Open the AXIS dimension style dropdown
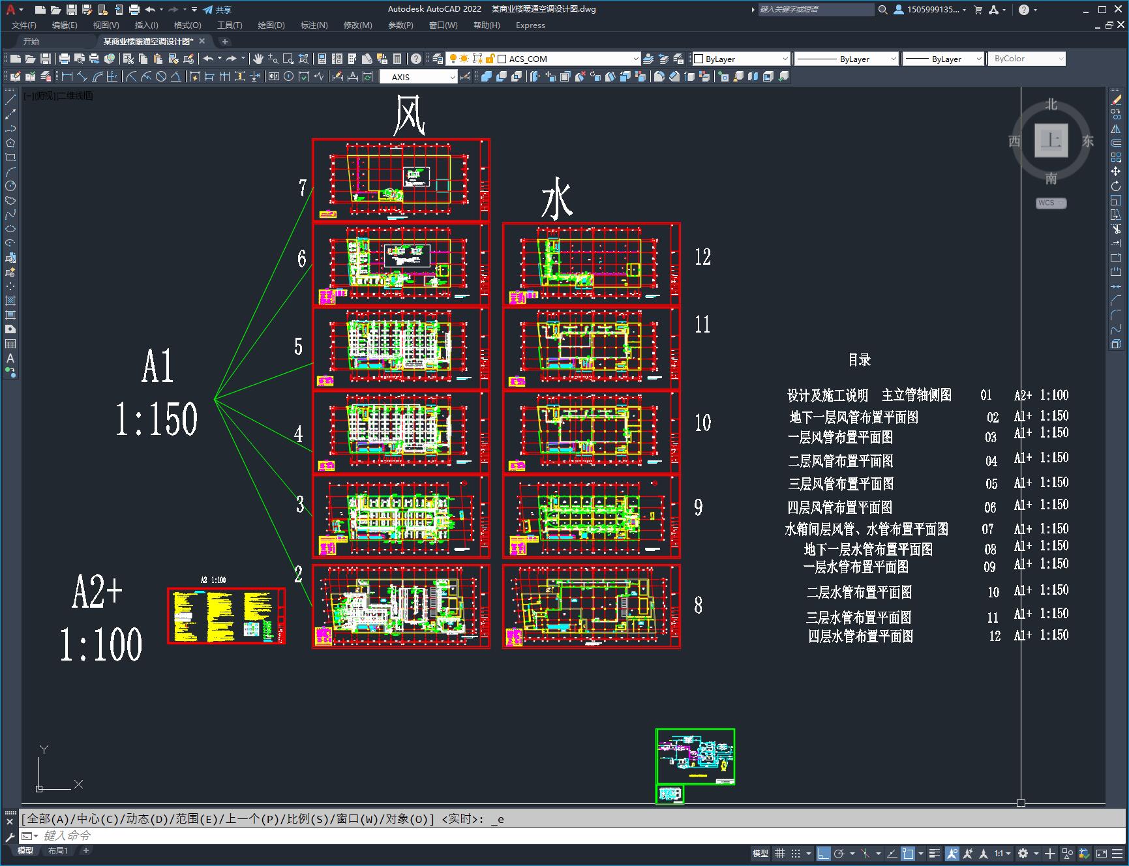 click(419, 77)
